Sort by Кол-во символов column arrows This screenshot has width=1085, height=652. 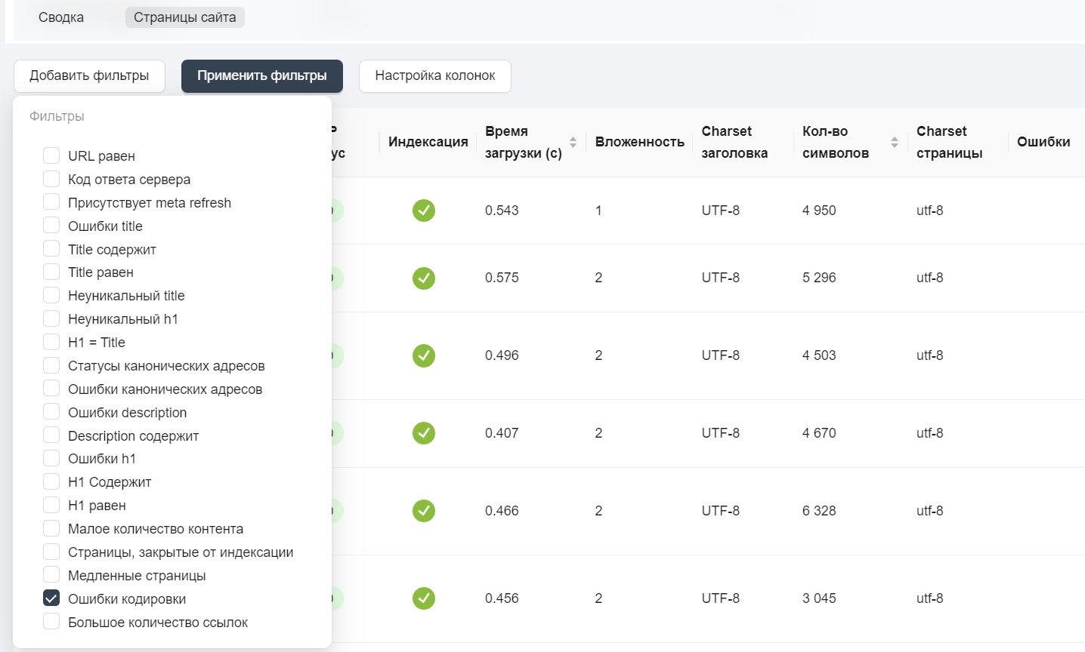click(x=895, y=142)
